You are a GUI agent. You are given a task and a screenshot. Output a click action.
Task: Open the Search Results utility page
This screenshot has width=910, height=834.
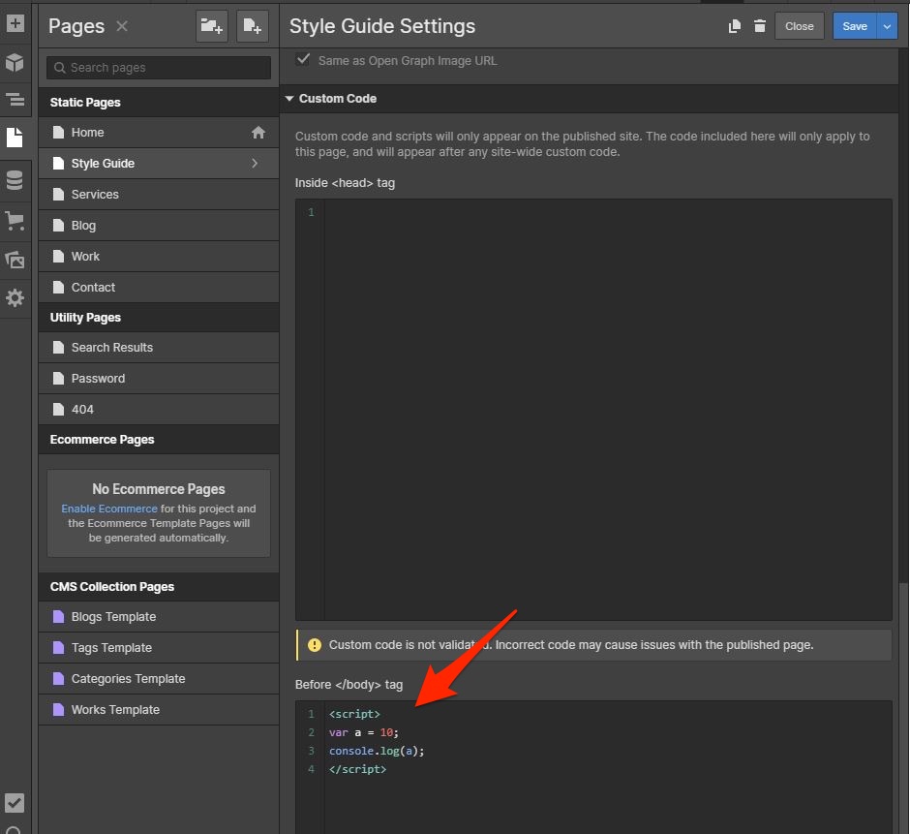(159, 348)
